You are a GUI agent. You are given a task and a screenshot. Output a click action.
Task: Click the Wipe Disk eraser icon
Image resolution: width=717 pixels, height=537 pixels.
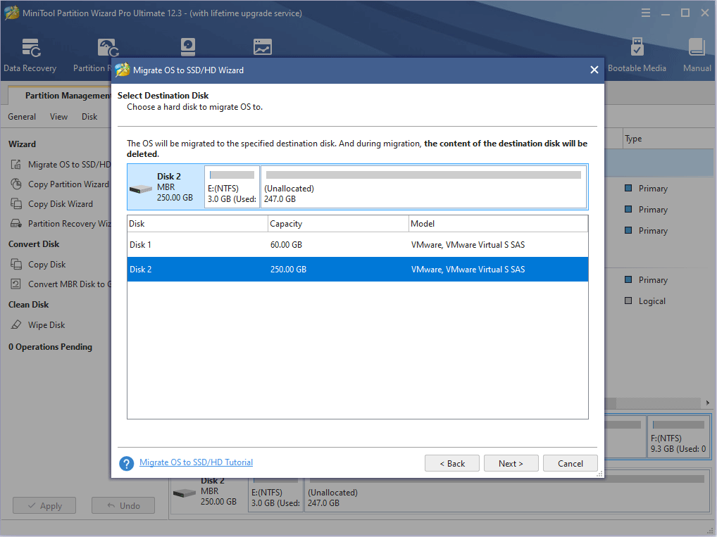tap(16, 325)
